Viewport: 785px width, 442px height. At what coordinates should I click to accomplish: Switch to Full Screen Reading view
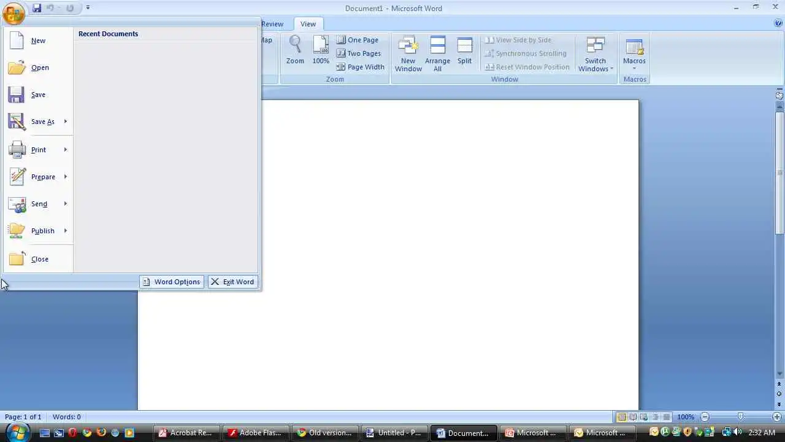[x=633, y=417]
